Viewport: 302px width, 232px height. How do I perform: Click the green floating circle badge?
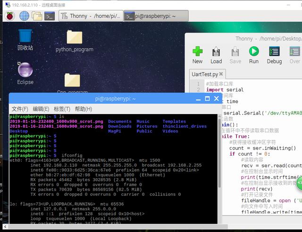click(299, 183)
